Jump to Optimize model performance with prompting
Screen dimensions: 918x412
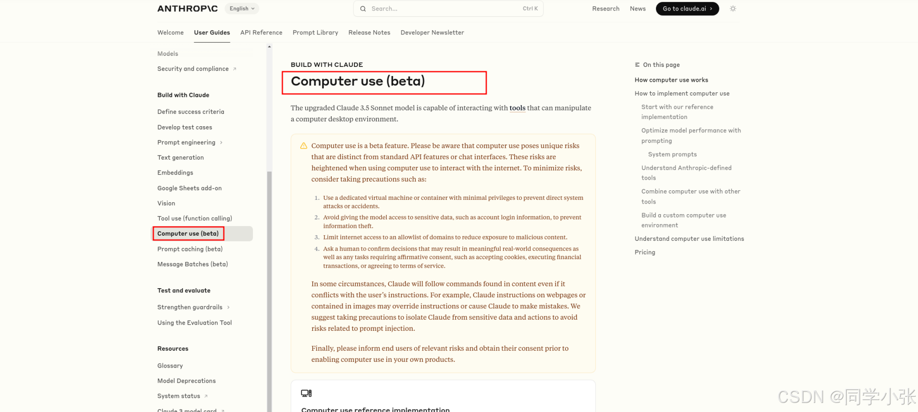[691, 136]
